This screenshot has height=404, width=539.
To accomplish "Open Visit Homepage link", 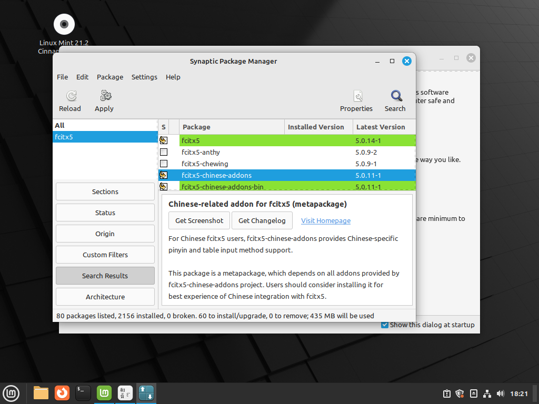I will 325,220.
